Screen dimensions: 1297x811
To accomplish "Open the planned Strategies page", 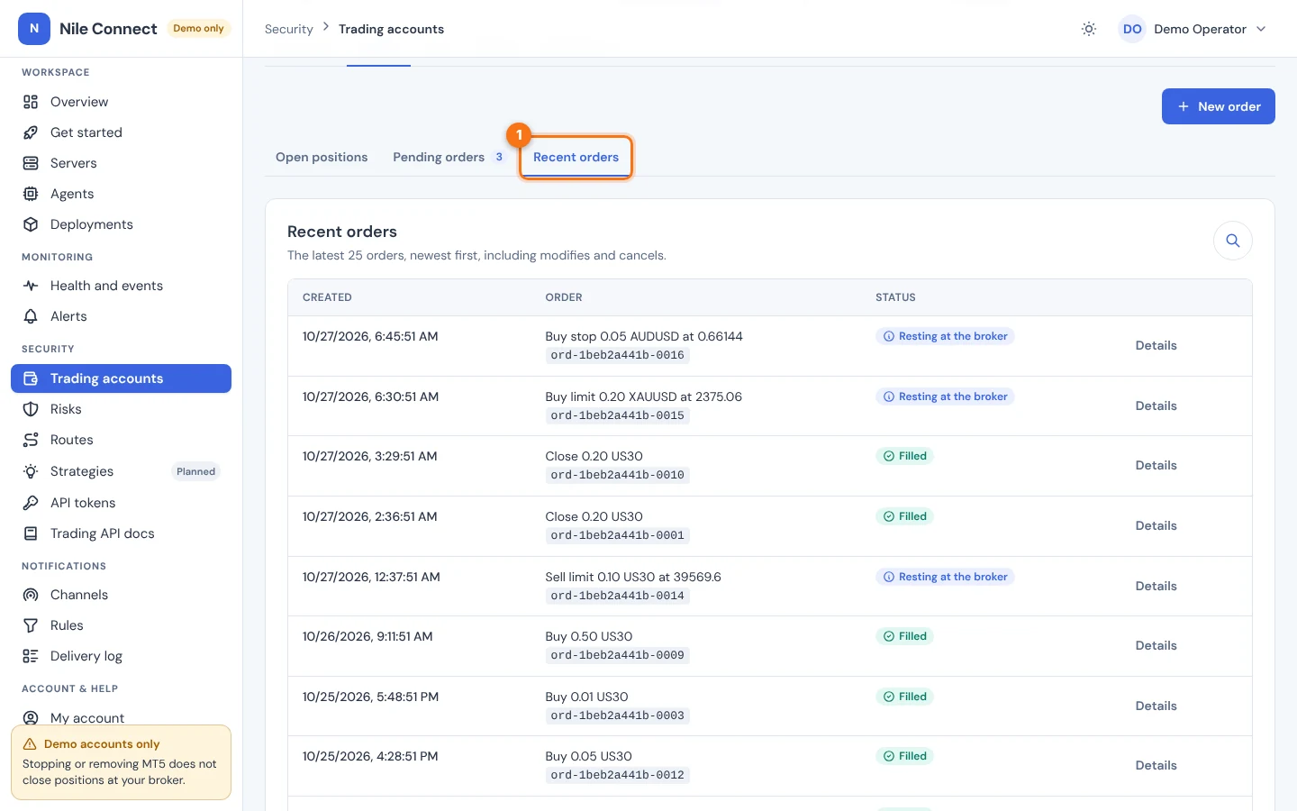I will 121,471.
